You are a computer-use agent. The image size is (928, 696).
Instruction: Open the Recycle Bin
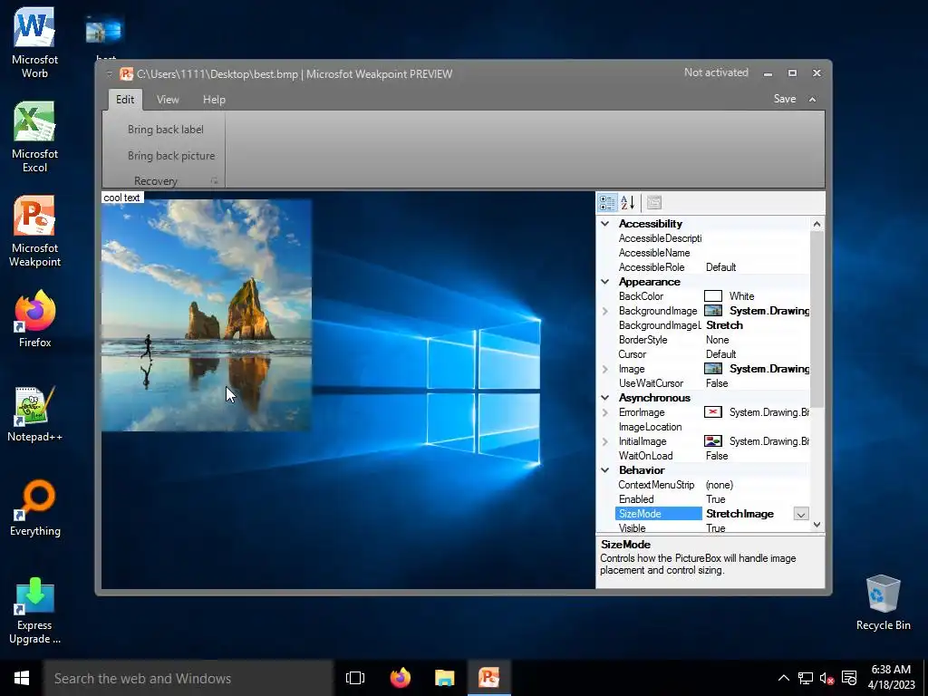point(883,603)
